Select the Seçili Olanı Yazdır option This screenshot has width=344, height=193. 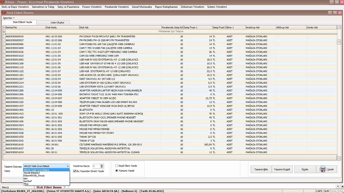[x=117, y=166]
